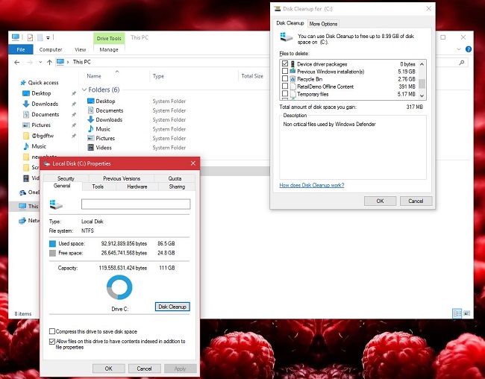The image size is (485, 379).
Task: Click the Properties icon in quick access toolbar
Action: (30, 37)
